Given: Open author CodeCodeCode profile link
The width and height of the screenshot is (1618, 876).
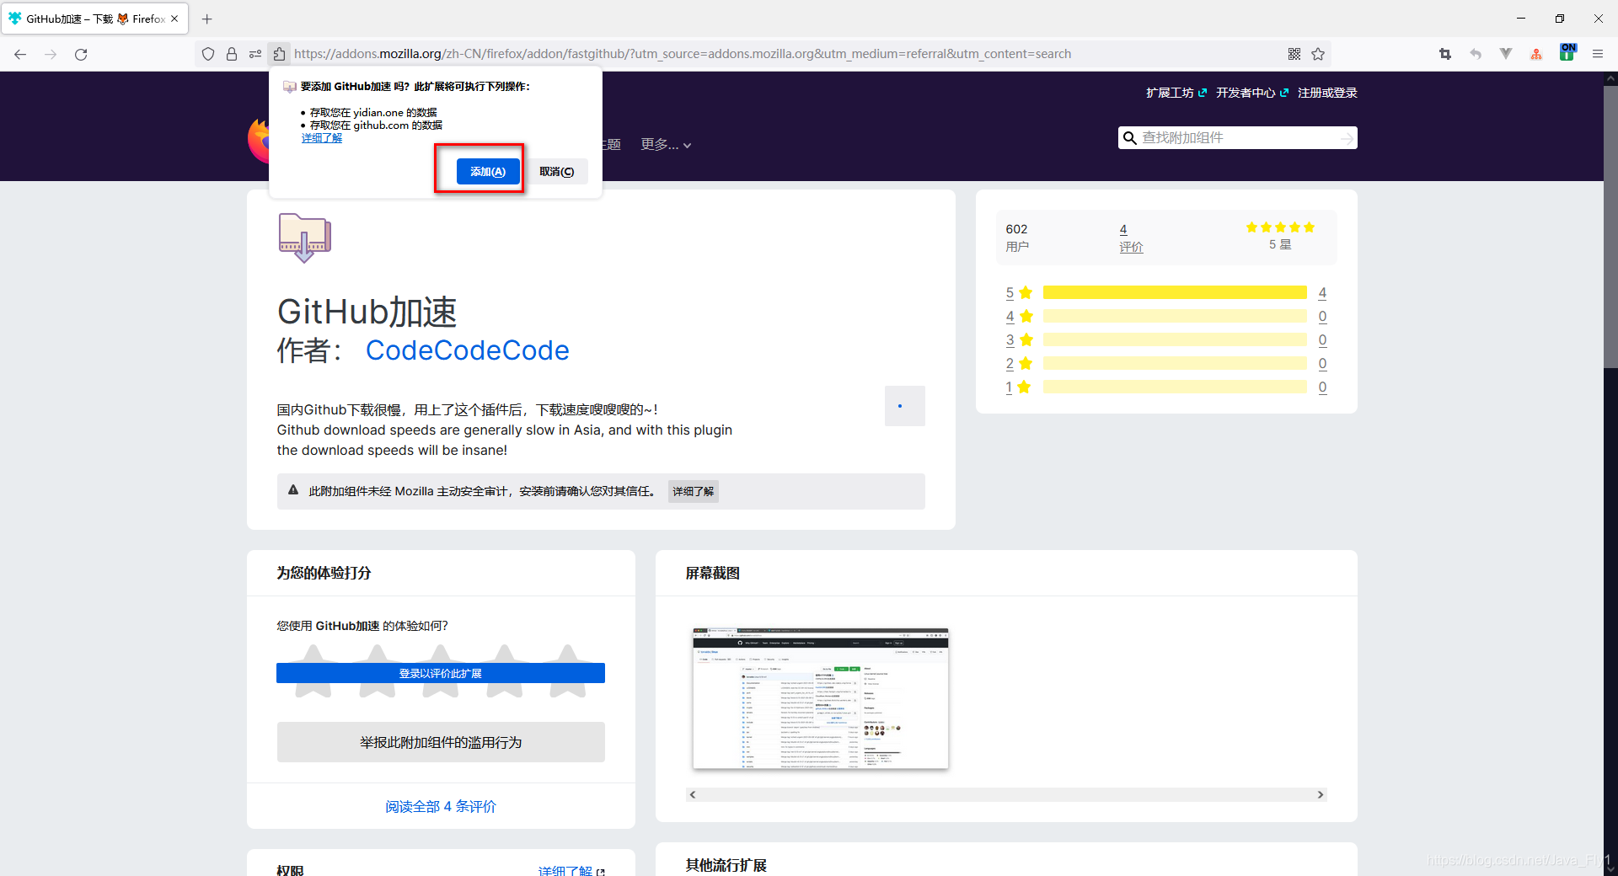Looking at the screenshot, I should tap(467, 350).
